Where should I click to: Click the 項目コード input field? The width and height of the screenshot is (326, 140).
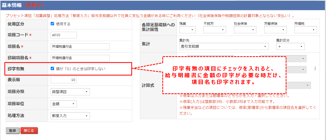(x=64, y=35)
